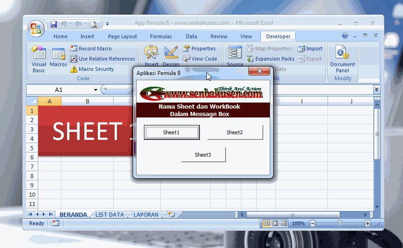Screen dimensions: 403x248
Task: Click the Zoom In plus button
Action: click(x=368, y=224)
